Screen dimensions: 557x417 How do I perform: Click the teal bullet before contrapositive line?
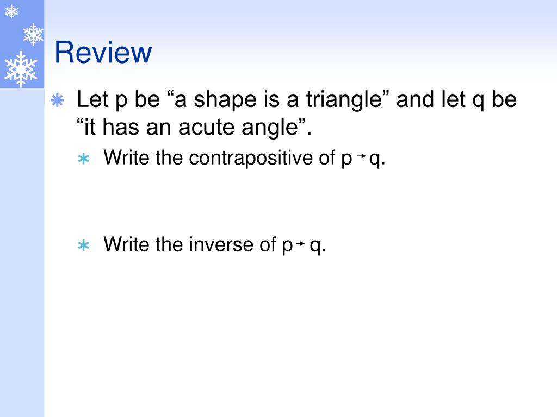pos(83,159)
